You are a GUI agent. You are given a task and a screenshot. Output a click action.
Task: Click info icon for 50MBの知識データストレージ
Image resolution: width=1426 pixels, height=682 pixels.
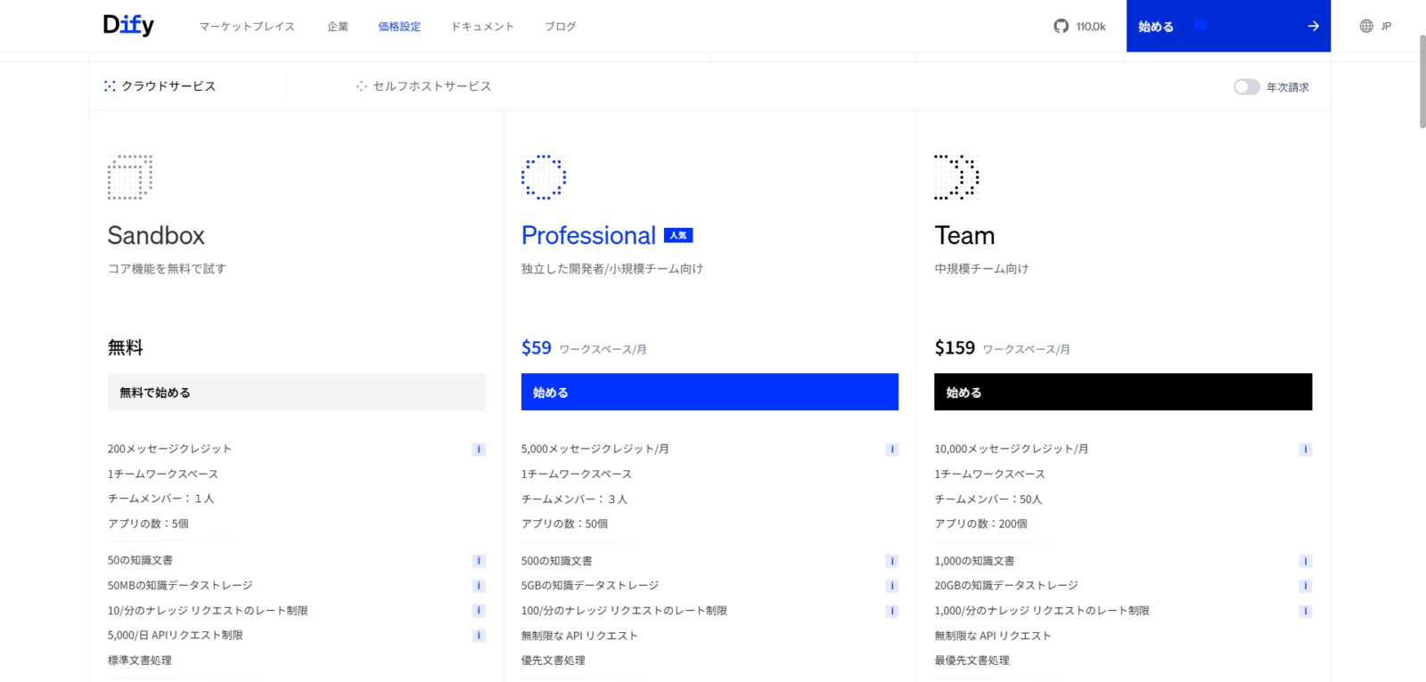479,586
